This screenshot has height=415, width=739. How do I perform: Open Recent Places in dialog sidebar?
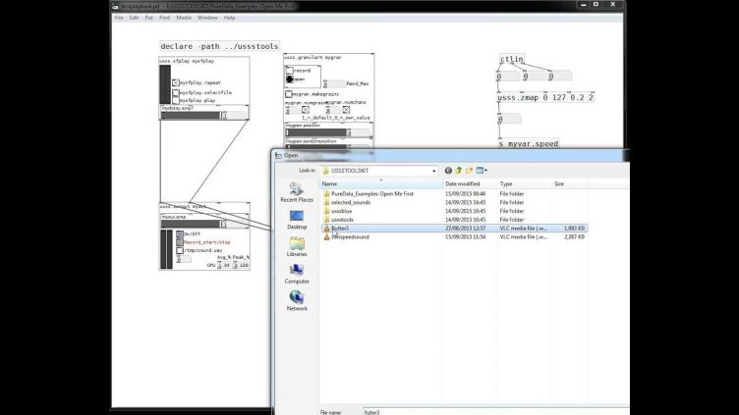tap(297, 193)
